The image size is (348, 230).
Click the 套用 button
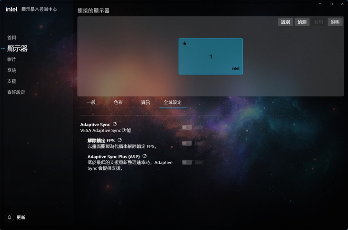point(318,22)
